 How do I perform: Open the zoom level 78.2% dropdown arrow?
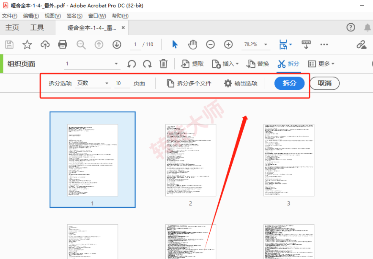pos(266,44)
